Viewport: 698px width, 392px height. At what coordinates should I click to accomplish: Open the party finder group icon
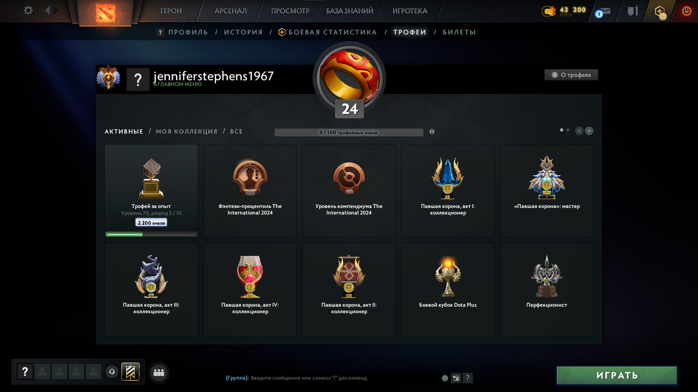159,372
